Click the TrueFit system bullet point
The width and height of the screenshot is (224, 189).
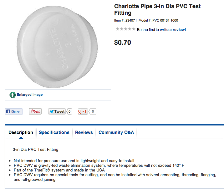59,170
